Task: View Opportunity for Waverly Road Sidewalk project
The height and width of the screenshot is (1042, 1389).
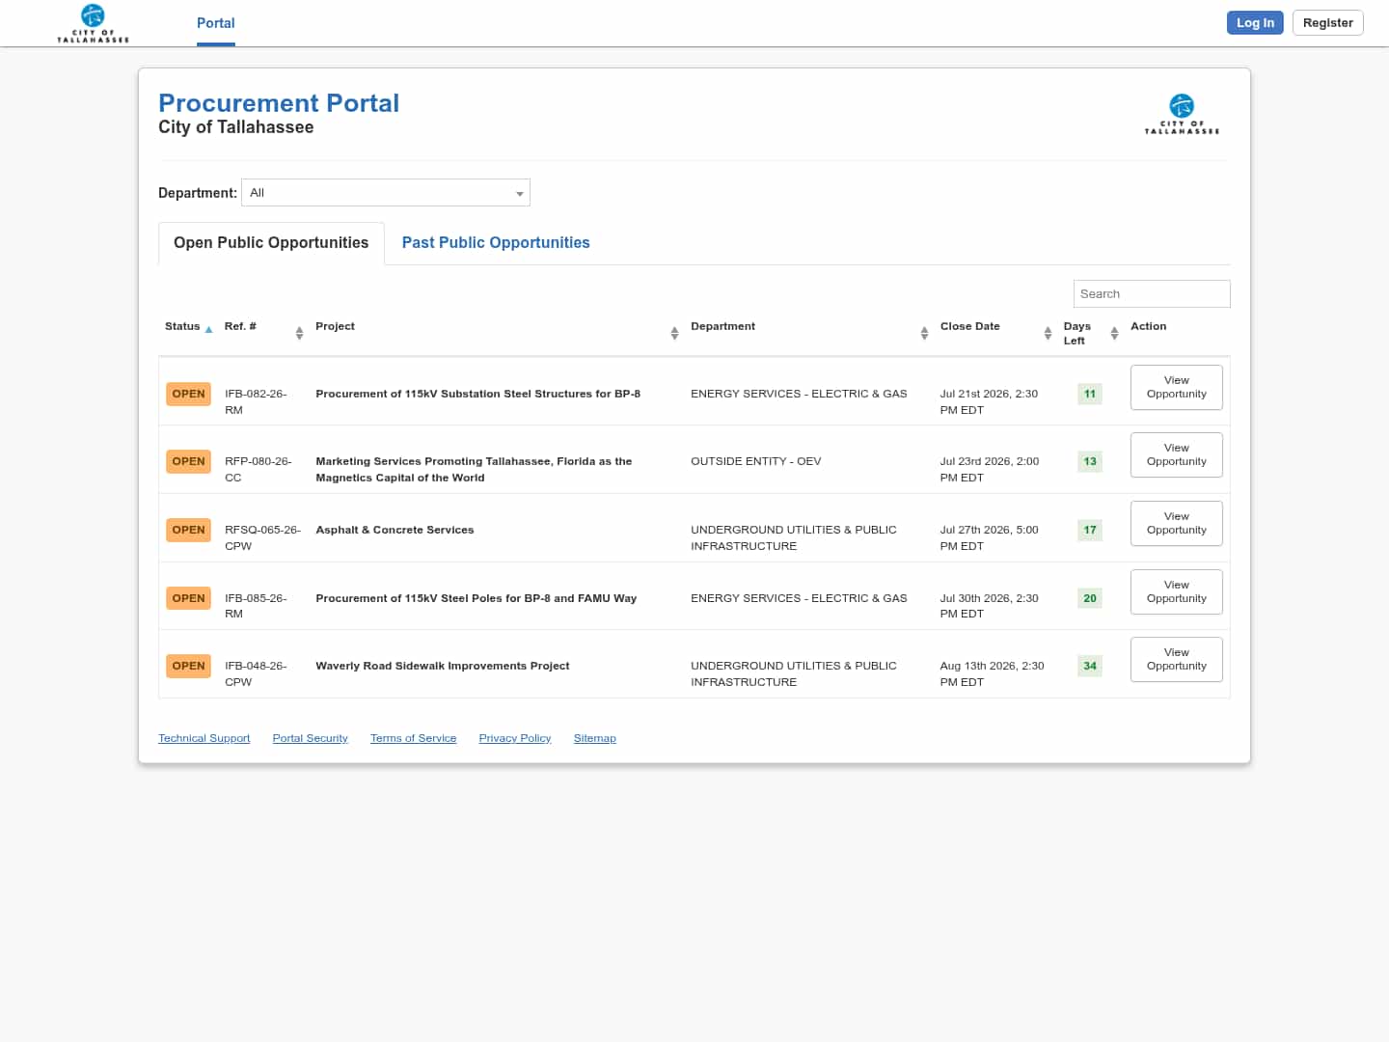Action: (x=1177, y=660)
